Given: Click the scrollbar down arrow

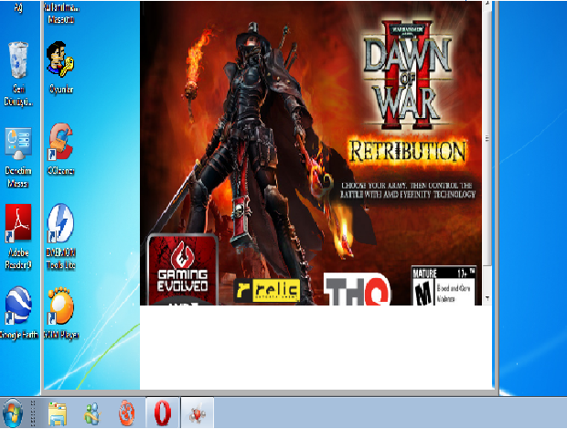Looking at the screenshot, I should pyautogui.click(x=487, y=298).
